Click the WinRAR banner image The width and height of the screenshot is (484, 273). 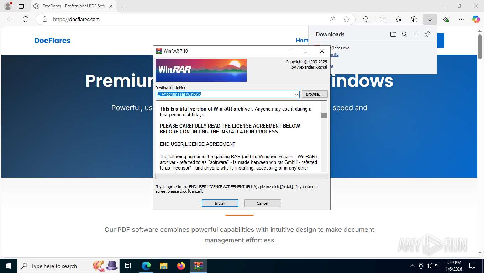tap(201, 70)
